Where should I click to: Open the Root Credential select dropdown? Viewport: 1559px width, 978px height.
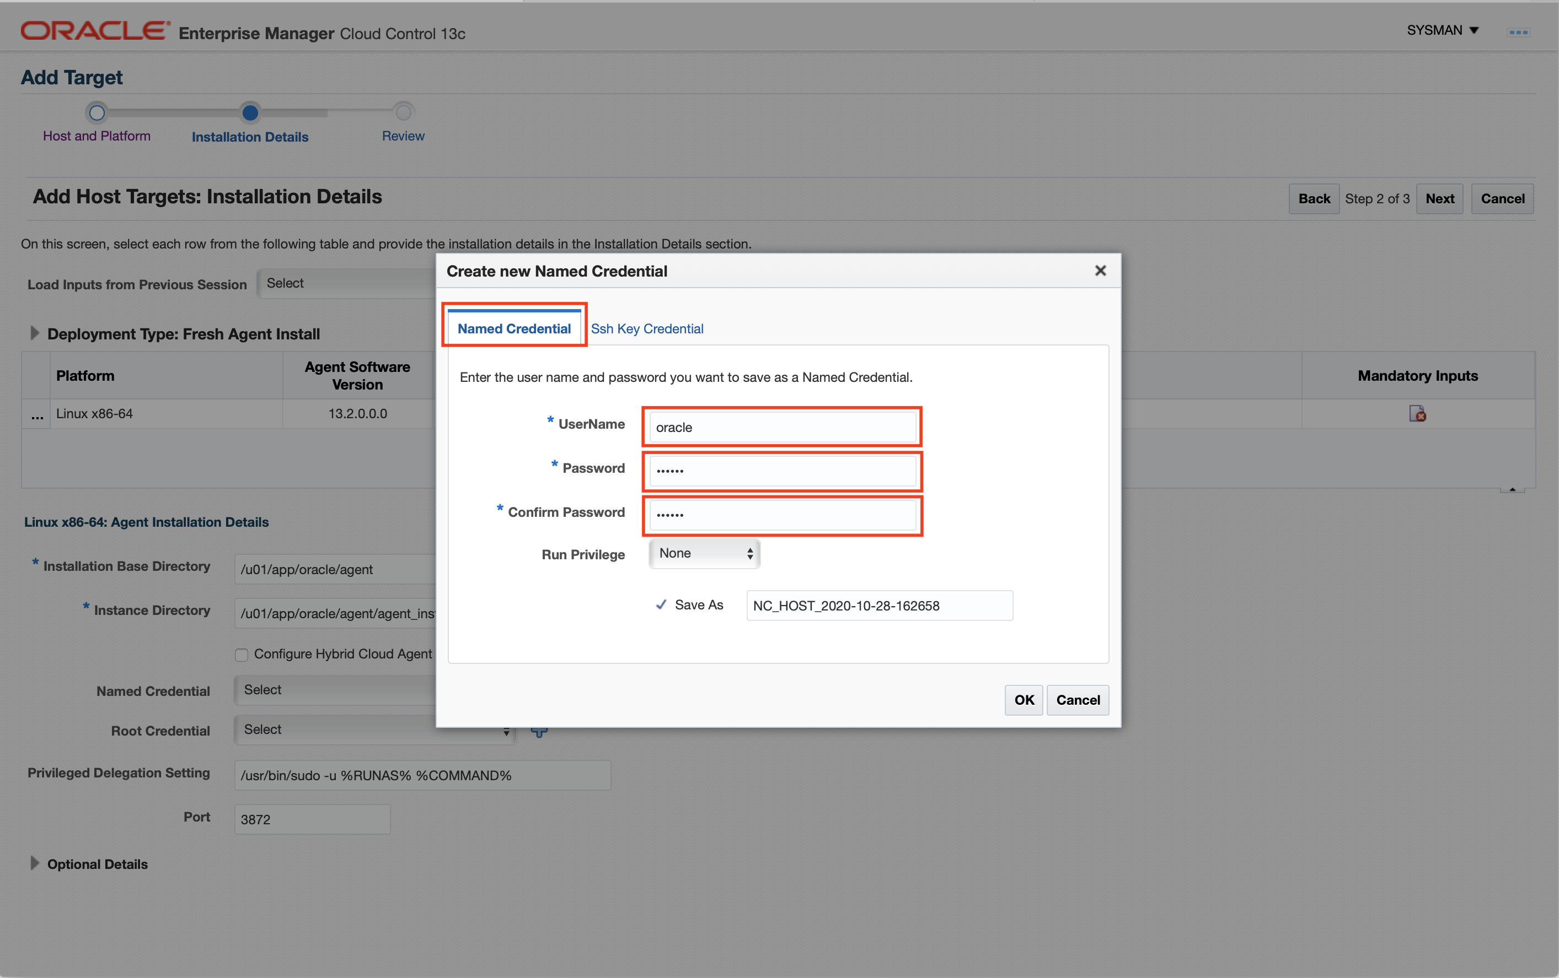pyautogui.click(x=375, y=730)
